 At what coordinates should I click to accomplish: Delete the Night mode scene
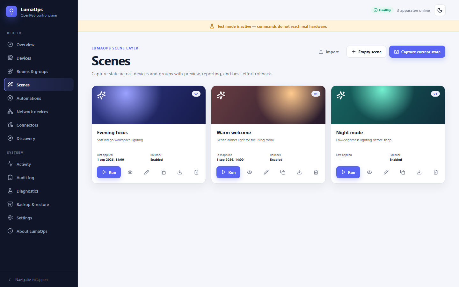[x=436, y=172]
